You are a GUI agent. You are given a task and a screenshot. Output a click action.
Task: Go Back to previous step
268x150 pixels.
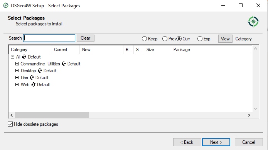187,142
